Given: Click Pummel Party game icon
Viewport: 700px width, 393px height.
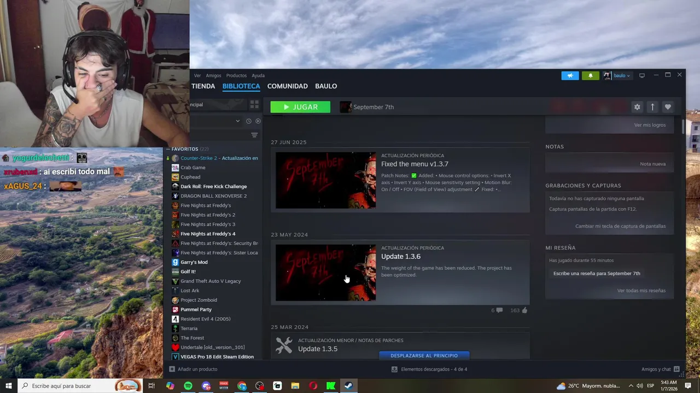Looking at the screenshot, I should 175,309.
